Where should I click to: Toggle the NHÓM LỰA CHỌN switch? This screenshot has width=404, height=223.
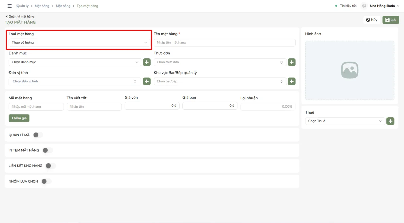point(46,181)
